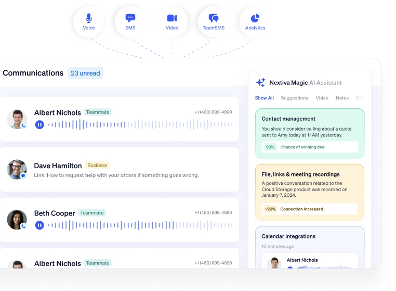The image size is (396, 291).
Task: Select the Dave Hamilton contact name
Action: point(58,166)
